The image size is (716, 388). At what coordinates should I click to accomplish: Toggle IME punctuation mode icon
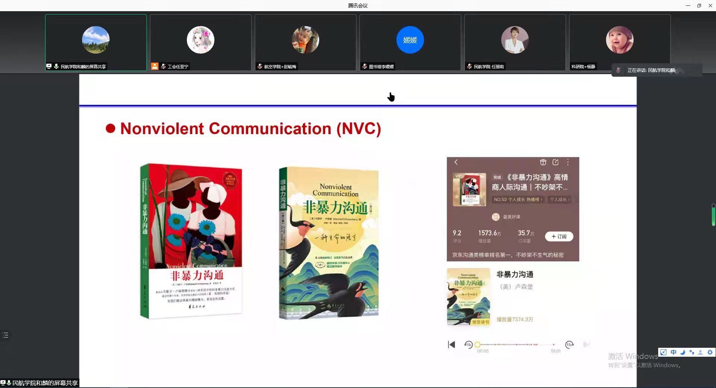click(x=691, y=352)
